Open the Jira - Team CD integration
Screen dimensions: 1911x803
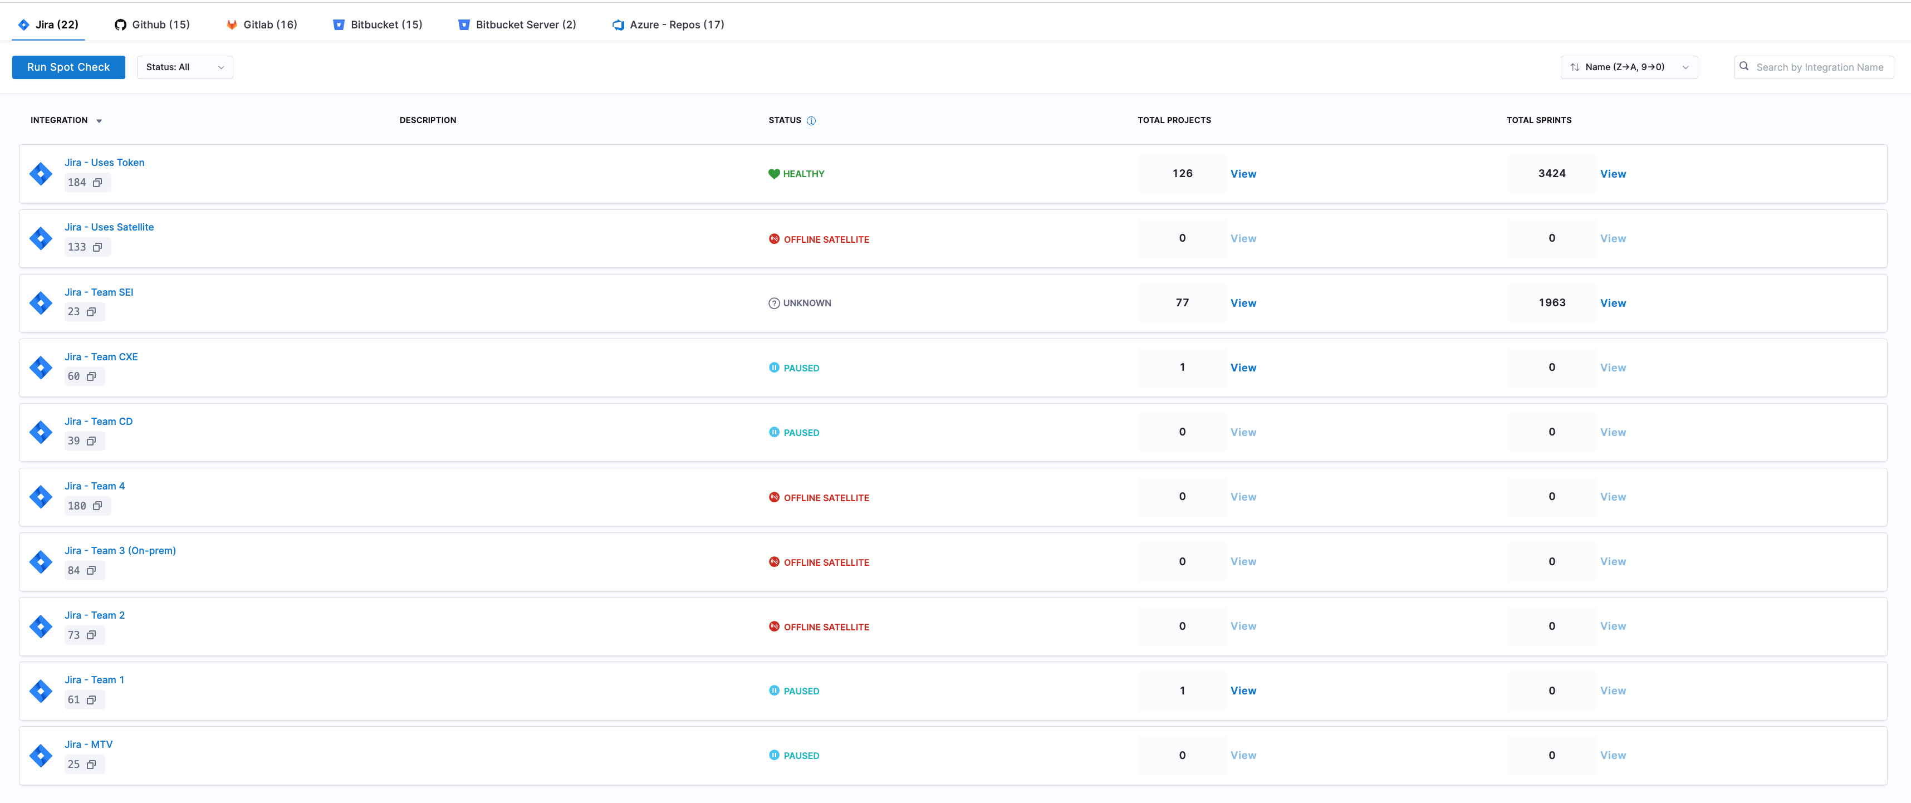click(x=99, y=421)
